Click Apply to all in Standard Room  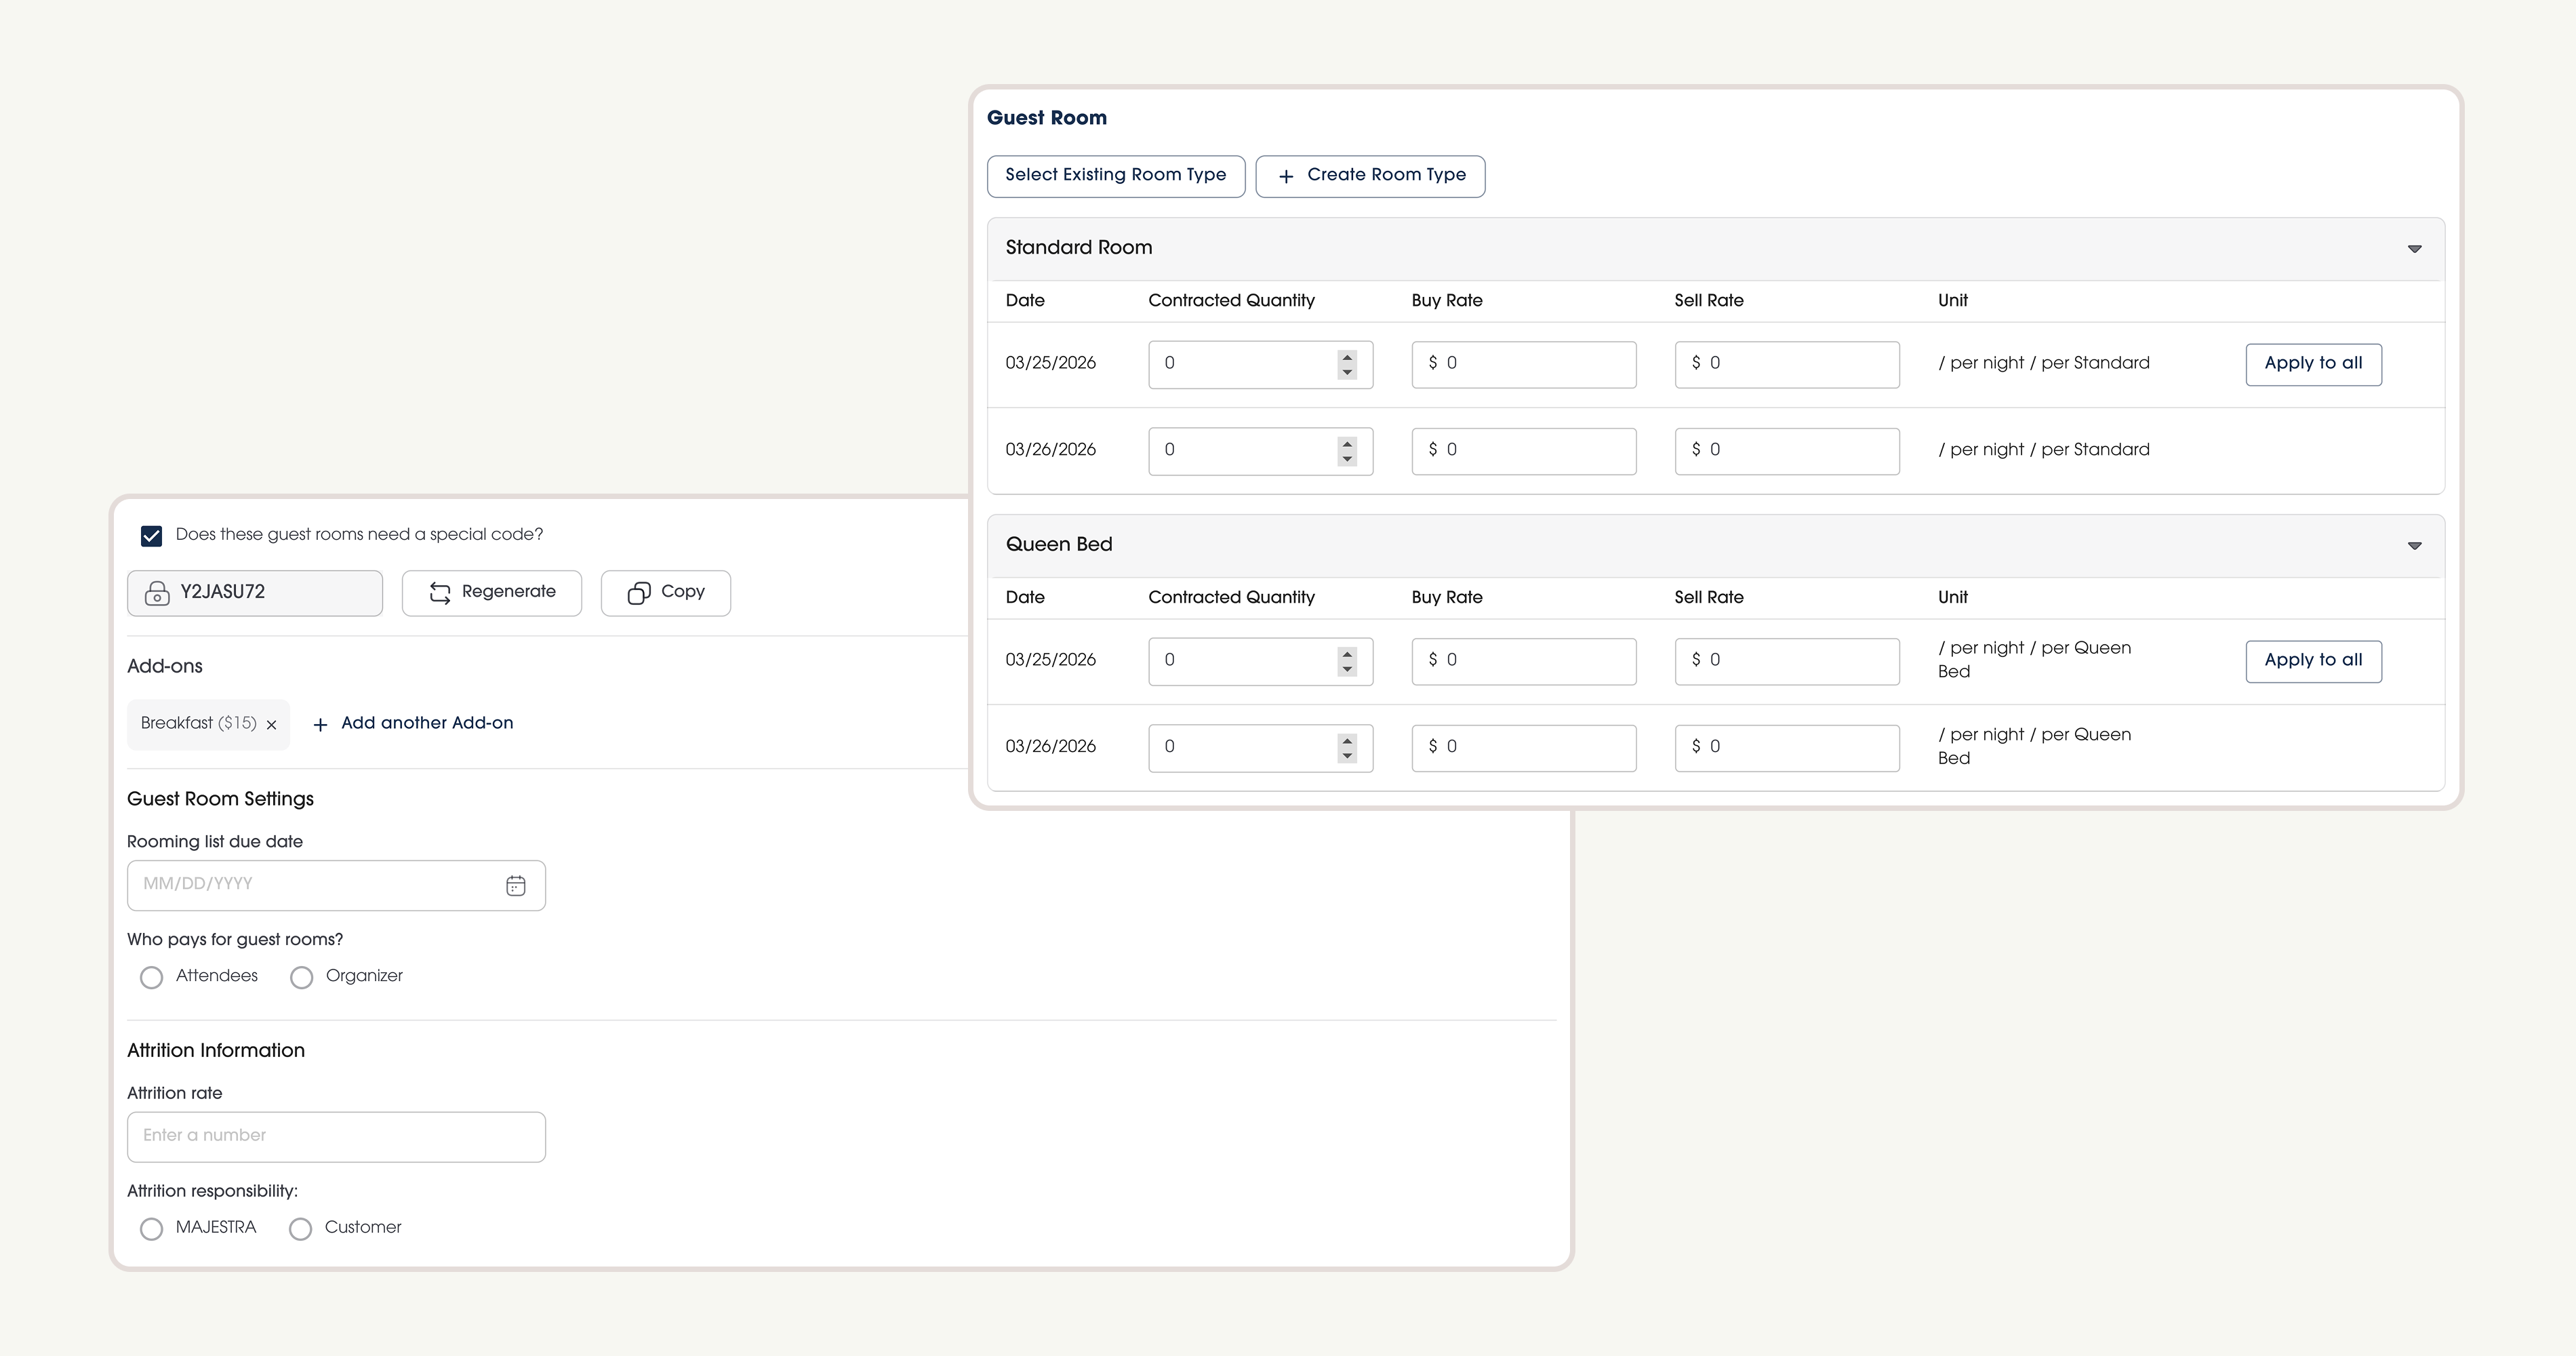pos(2313,364)
